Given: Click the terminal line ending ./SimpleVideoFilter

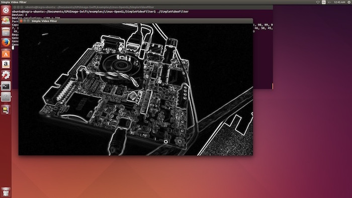Looking at the screenshot, I should [x=100, y=12].
